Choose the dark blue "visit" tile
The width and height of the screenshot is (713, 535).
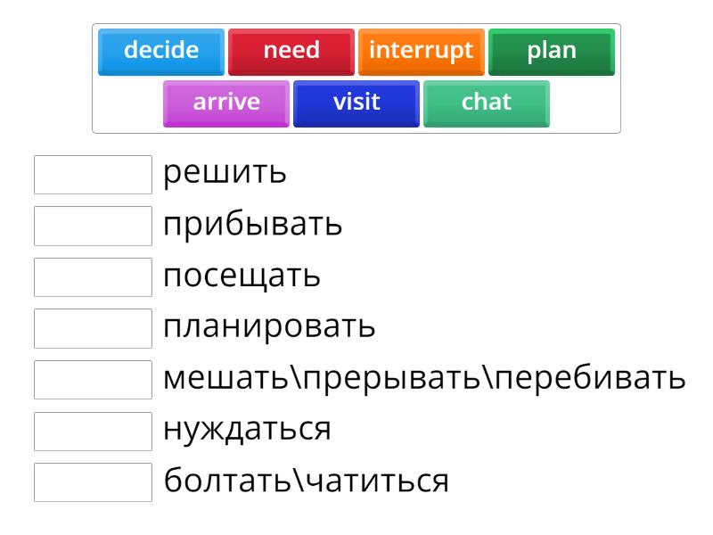point(356,103)
